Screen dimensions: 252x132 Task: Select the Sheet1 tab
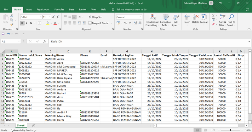(x=21, y=125)
